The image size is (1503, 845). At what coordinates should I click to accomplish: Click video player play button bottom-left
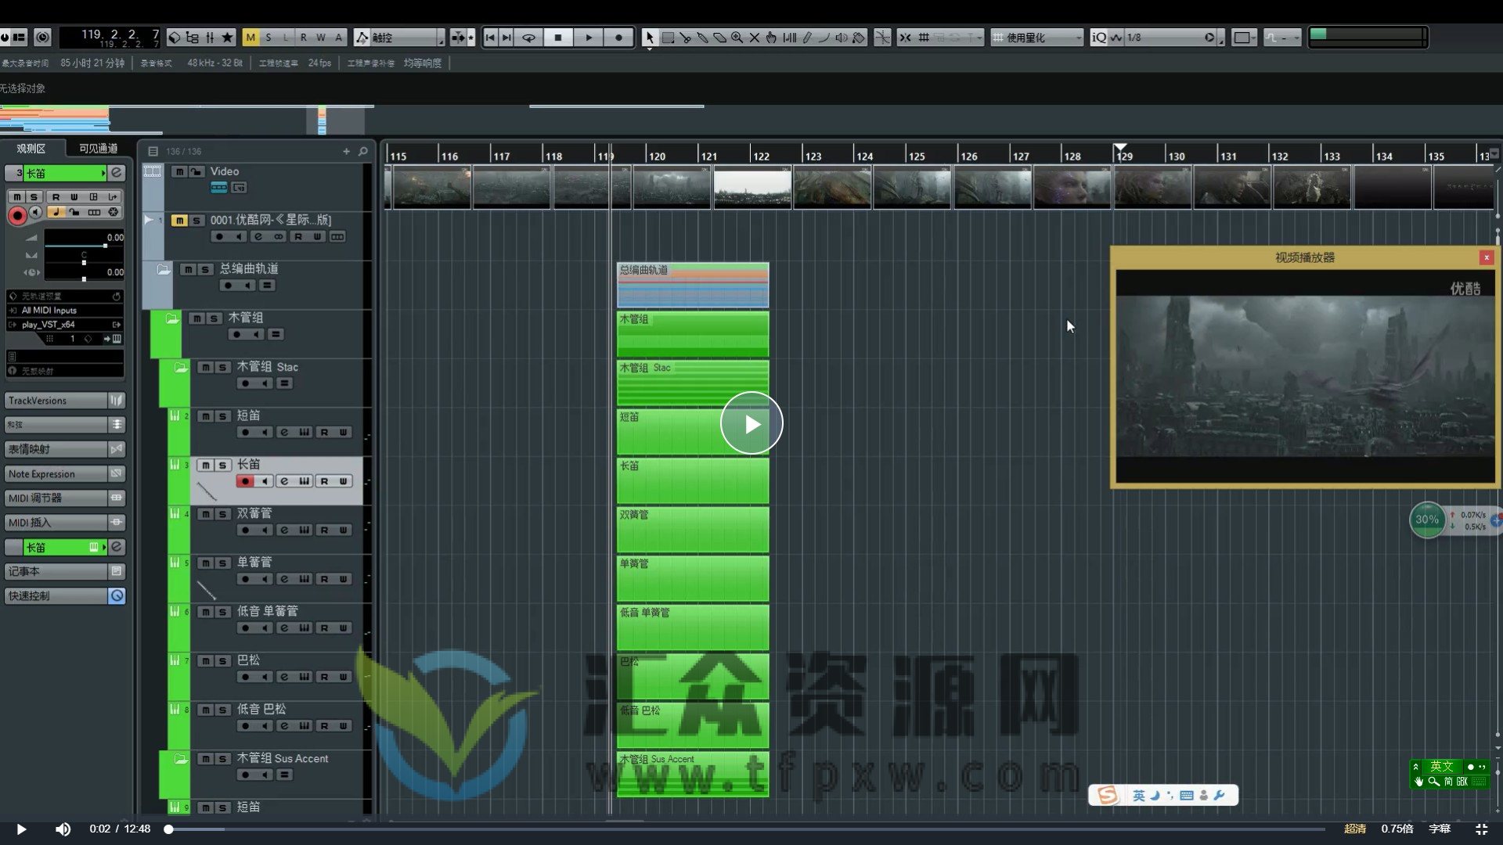(x=21, y=829)
